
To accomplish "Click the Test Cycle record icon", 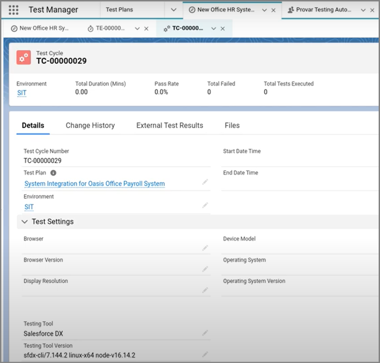I will tap(23, 58).
